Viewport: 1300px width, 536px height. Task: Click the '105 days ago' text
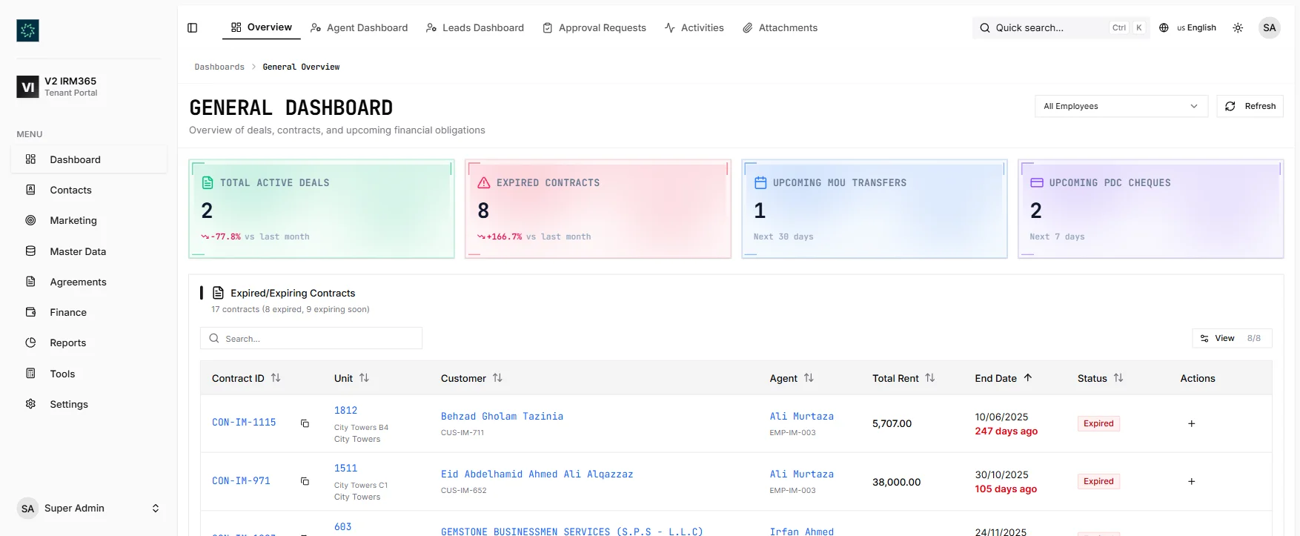tap(1006, 489)
